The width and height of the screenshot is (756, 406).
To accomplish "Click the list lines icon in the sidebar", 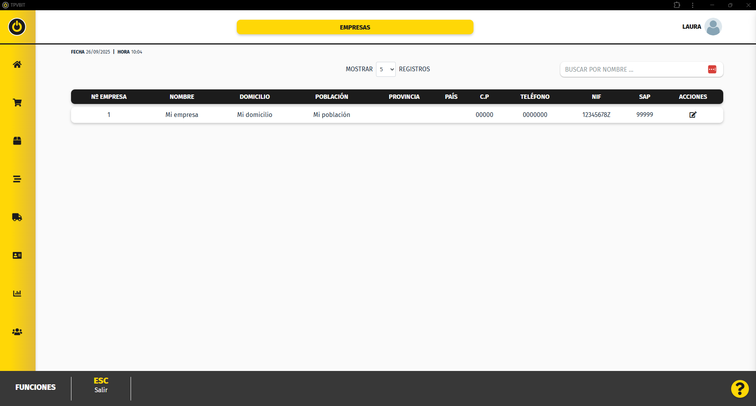I will coord(17,179).
